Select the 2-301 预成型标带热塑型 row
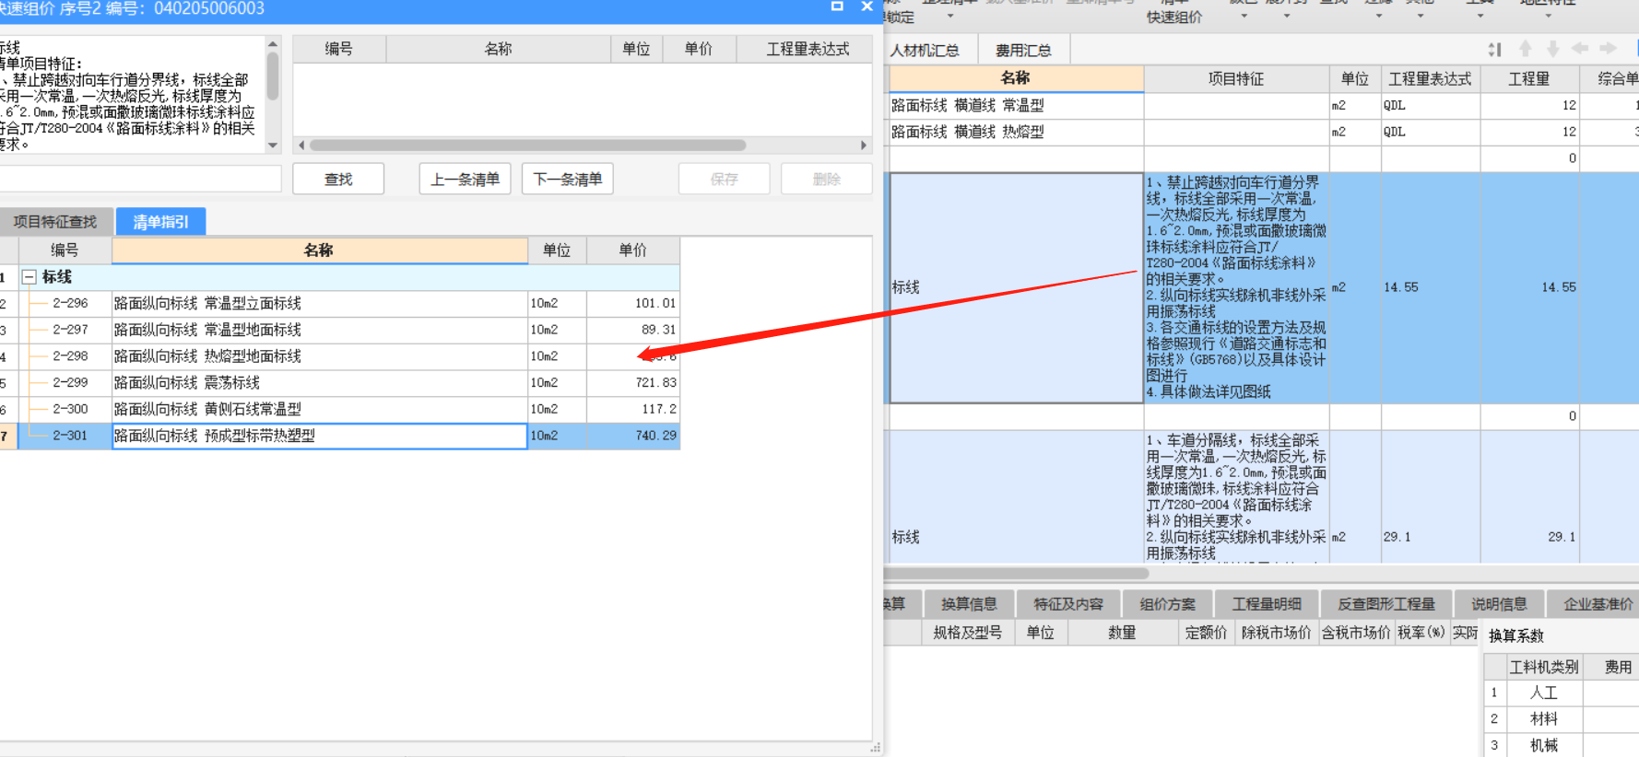Viewport: 1639px width, 757px height. coord(340,436)
